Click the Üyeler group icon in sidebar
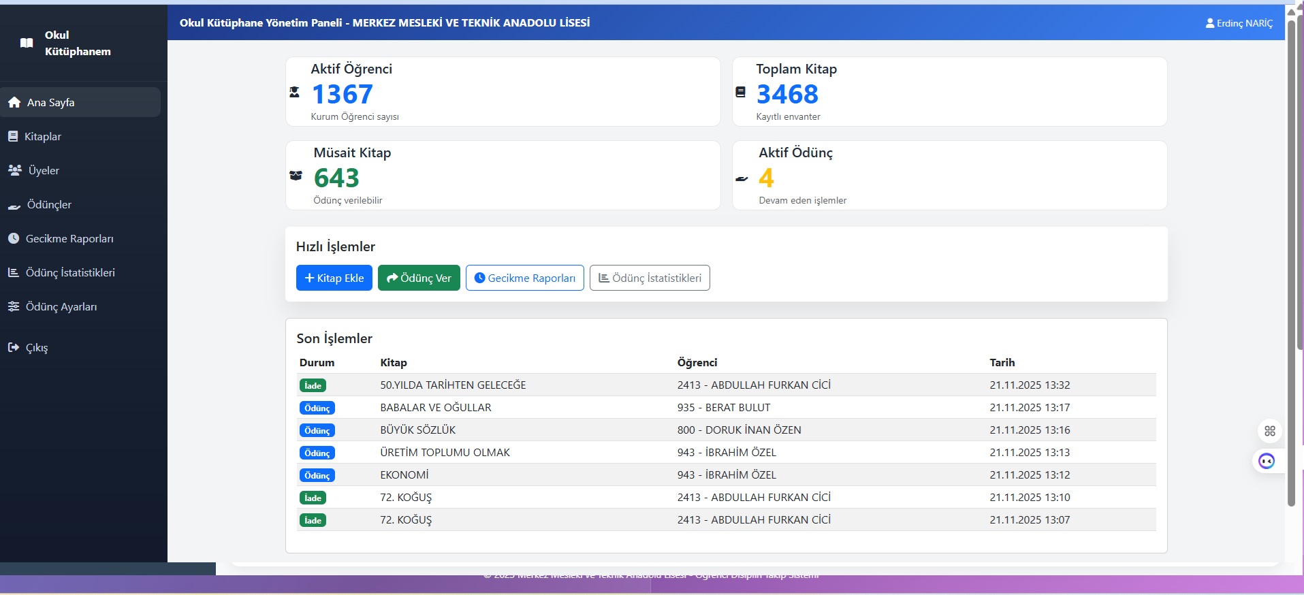The image size is (1304, 595). (14, 170)
